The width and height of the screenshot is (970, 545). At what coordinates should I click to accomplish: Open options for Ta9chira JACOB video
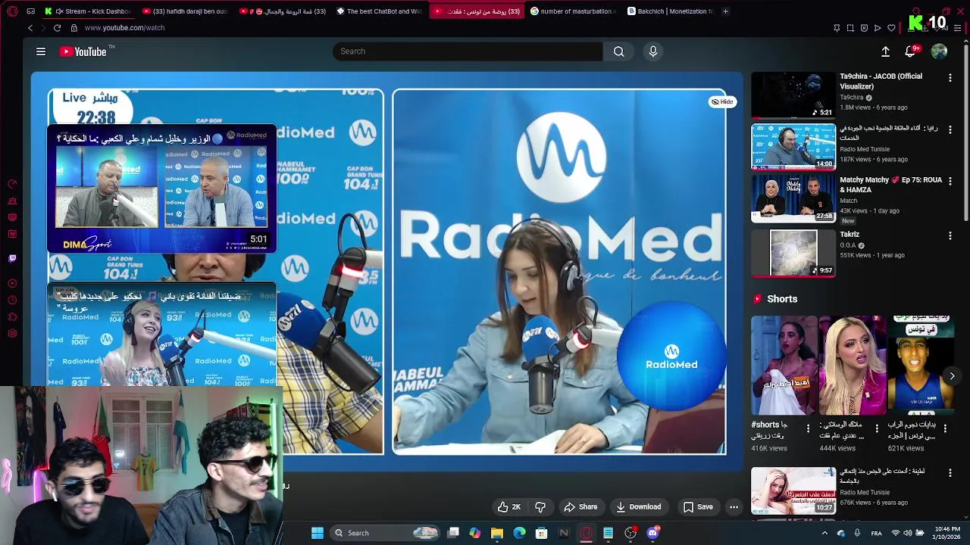(x=950, y=77)
